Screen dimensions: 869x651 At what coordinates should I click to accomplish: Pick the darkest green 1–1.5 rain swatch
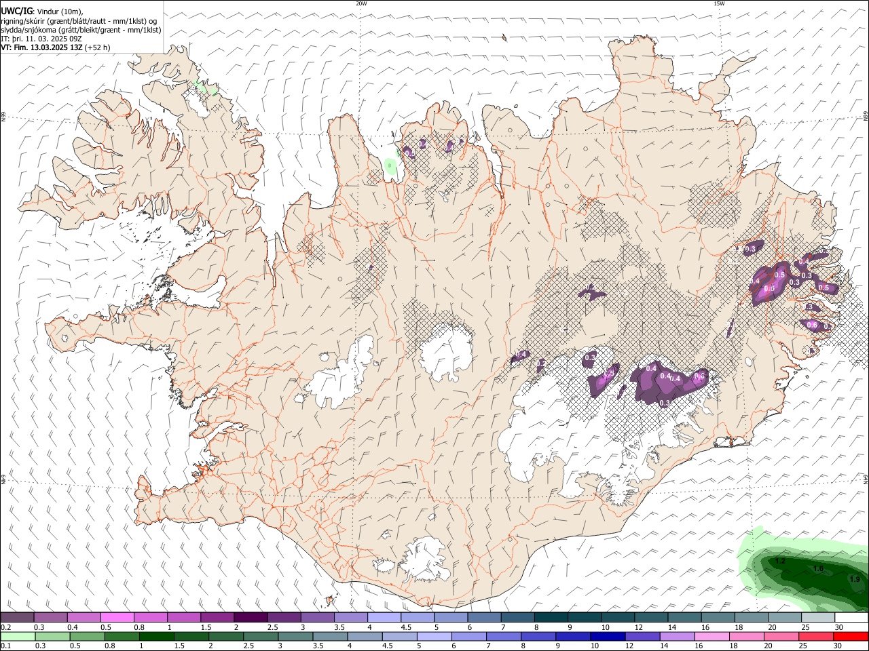[157, 636]
